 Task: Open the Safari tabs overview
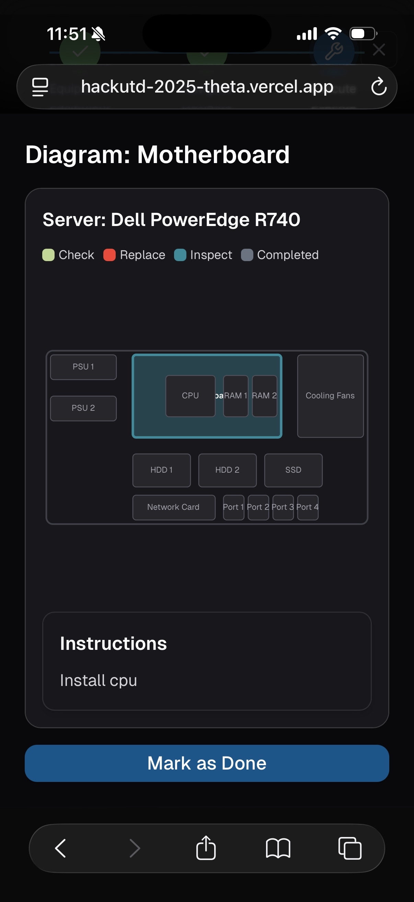[350, 848]
